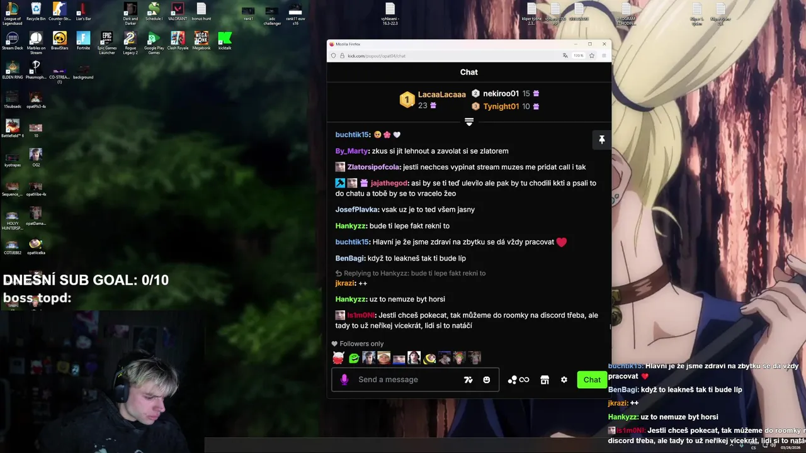Open the Epic Games Launcher shortcut
Screen dimensions: 806x453
point(107,43)
